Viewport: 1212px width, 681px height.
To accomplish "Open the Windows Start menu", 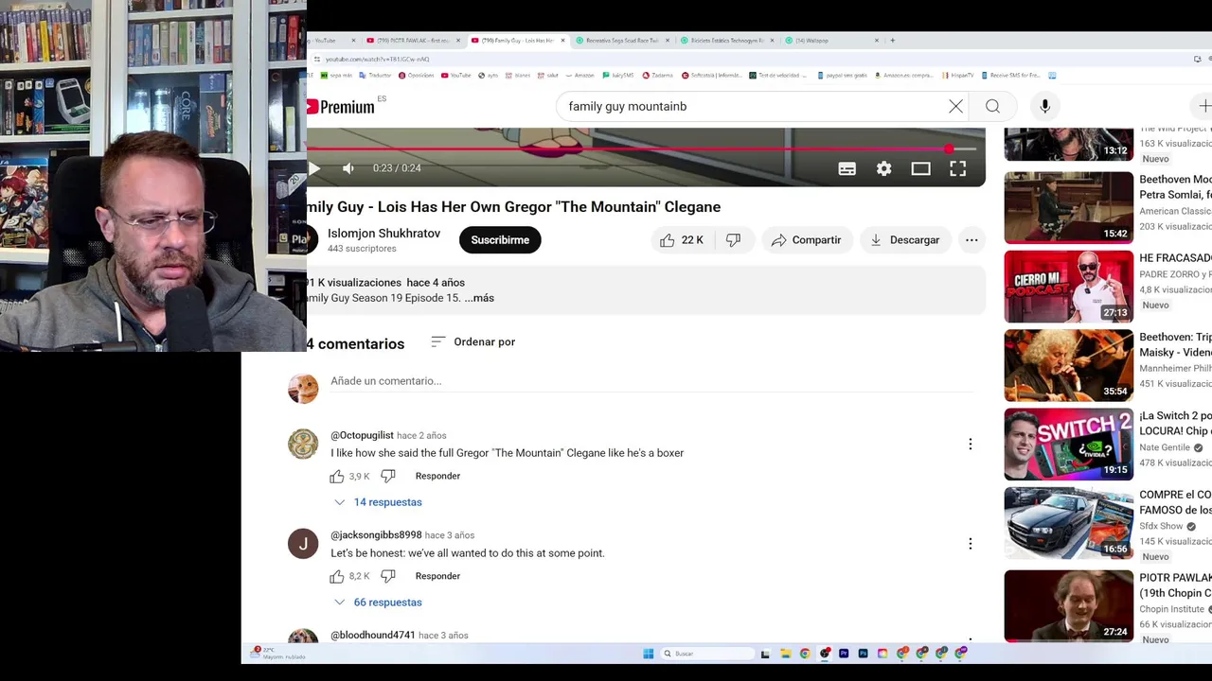I will (649, 654).
